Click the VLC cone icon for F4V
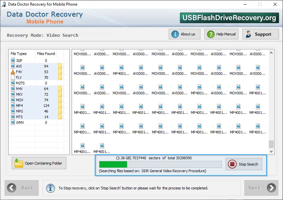 [13, 72]
